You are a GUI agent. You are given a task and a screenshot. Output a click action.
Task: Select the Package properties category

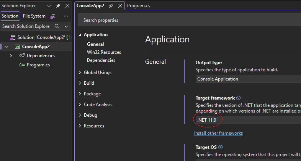[x=92, y=94]
